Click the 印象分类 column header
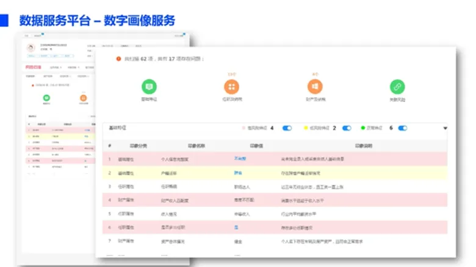The height and width of the screenshot is (267, 476). point(139,146)
